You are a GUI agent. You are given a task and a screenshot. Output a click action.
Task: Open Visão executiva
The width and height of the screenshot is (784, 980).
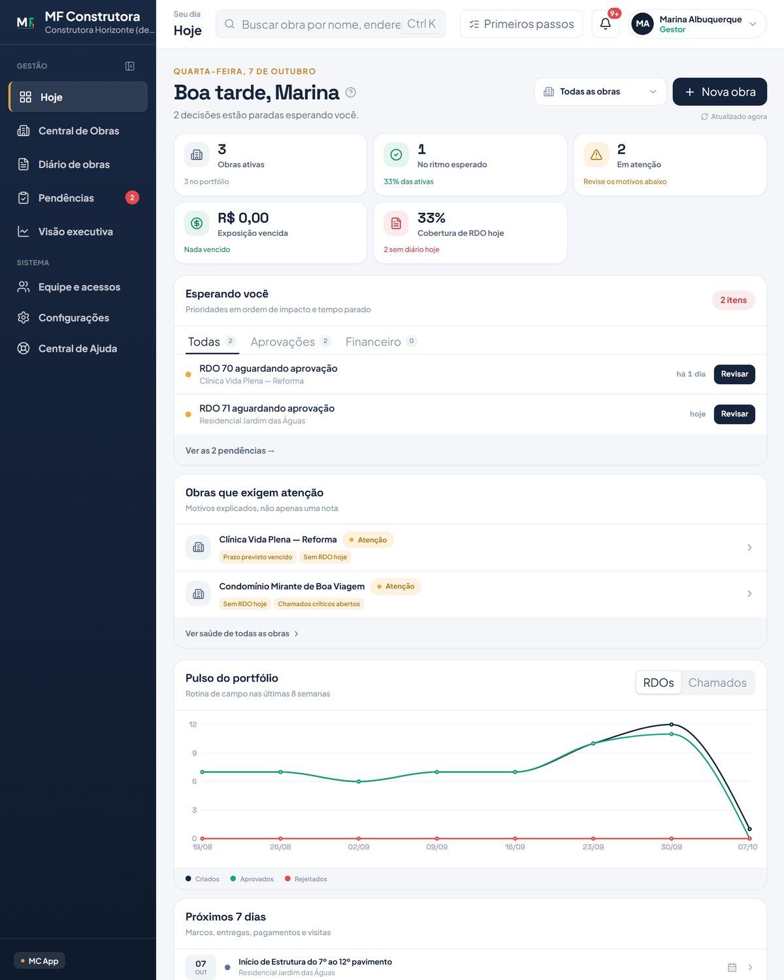[x=78, y=232]
